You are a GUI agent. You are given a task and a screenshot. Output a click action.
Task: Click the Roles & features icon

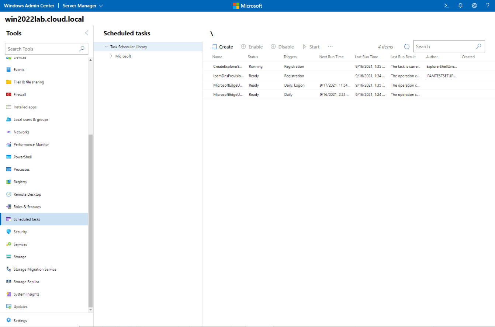coord(9,207)
